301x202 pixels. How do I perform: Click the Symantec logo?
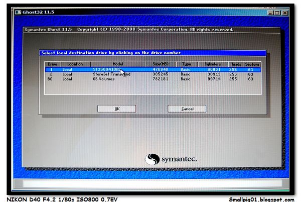171,159
